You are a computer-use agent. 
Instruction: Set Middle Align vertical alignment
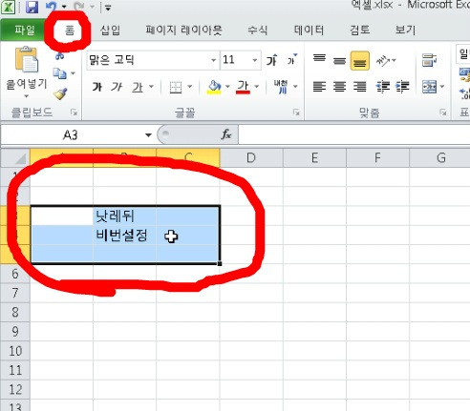tap(339, 60)
